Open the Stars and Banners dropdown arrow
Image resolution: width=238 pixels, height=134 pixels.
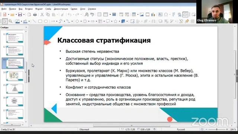119,21
